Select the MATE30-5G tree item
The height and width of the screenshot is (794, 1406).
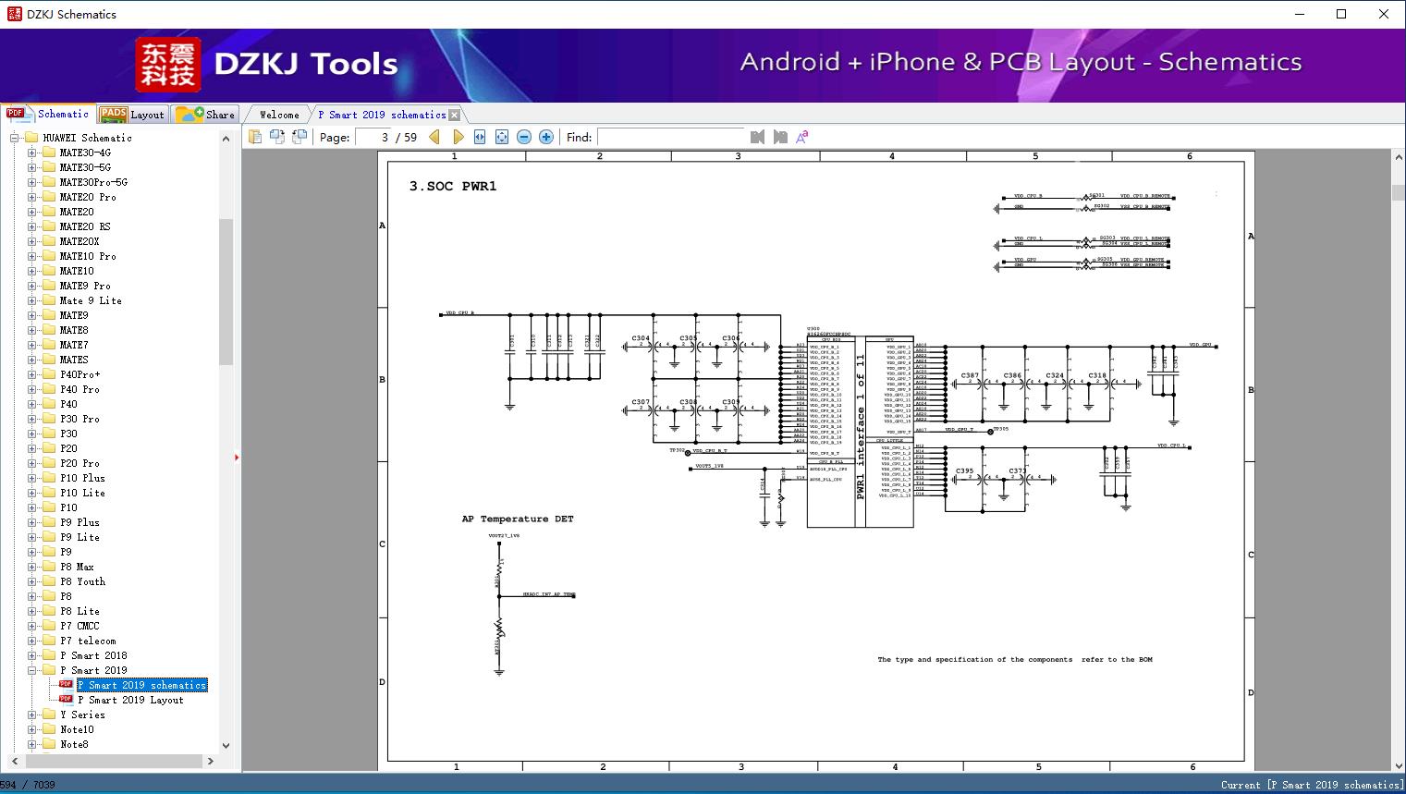click(85, 167)
